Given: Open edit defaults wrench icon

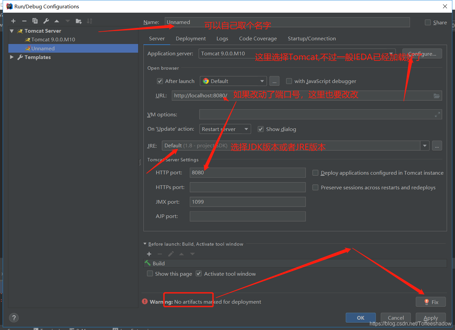Looking at the screenshot, I should [x=46, y=21].
